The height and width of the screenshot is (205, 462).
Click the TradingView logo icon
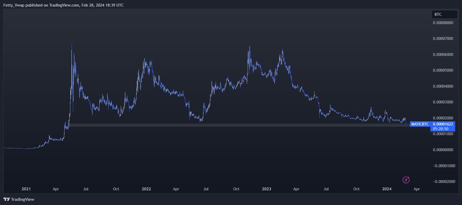click(x=6, y=199)
